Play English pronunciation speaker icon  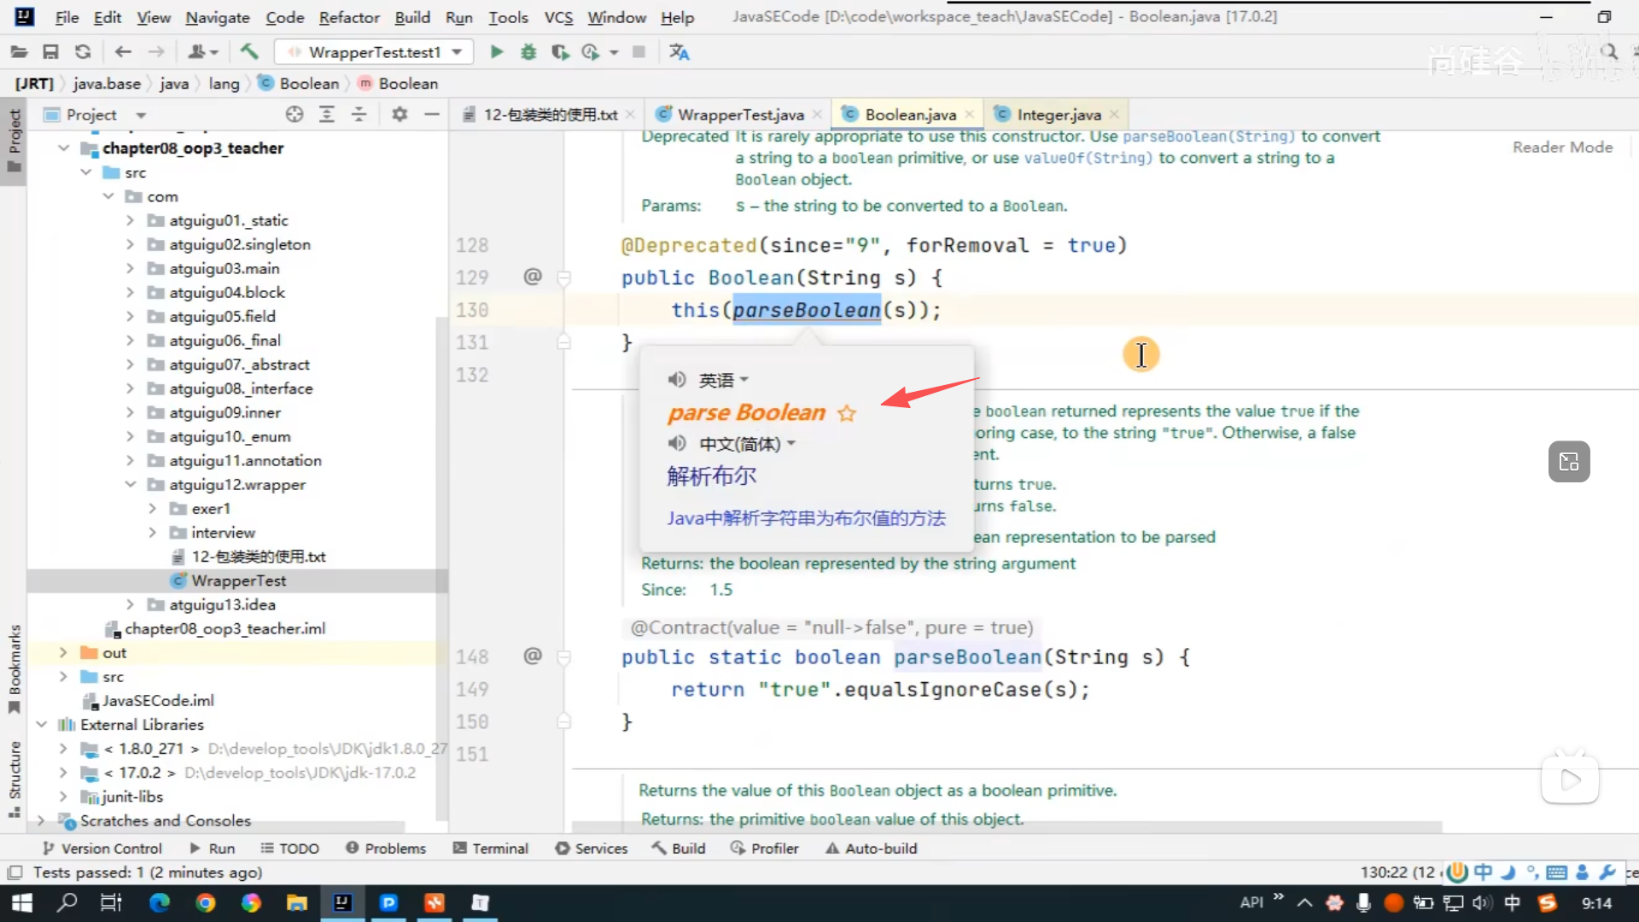click(677, 379)
